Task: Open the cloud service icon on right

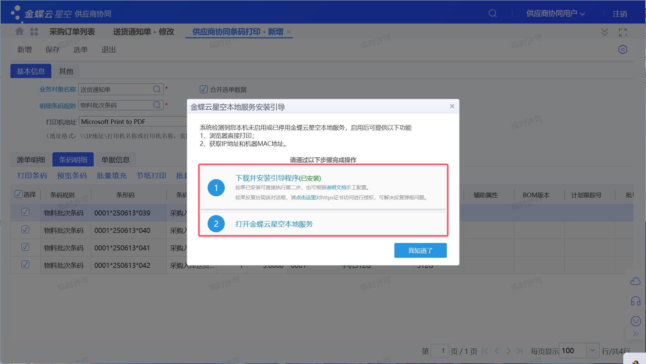Action: tap(635, 281)
